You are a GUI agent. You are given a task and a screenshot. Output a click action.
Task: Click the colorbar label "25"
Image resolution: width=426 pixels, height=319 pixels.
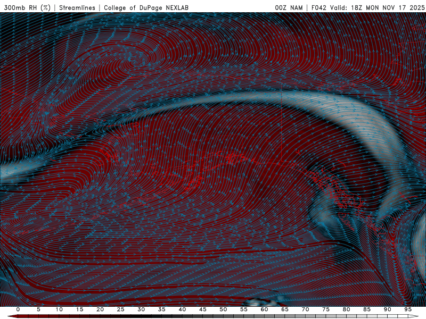click(121, 309)
